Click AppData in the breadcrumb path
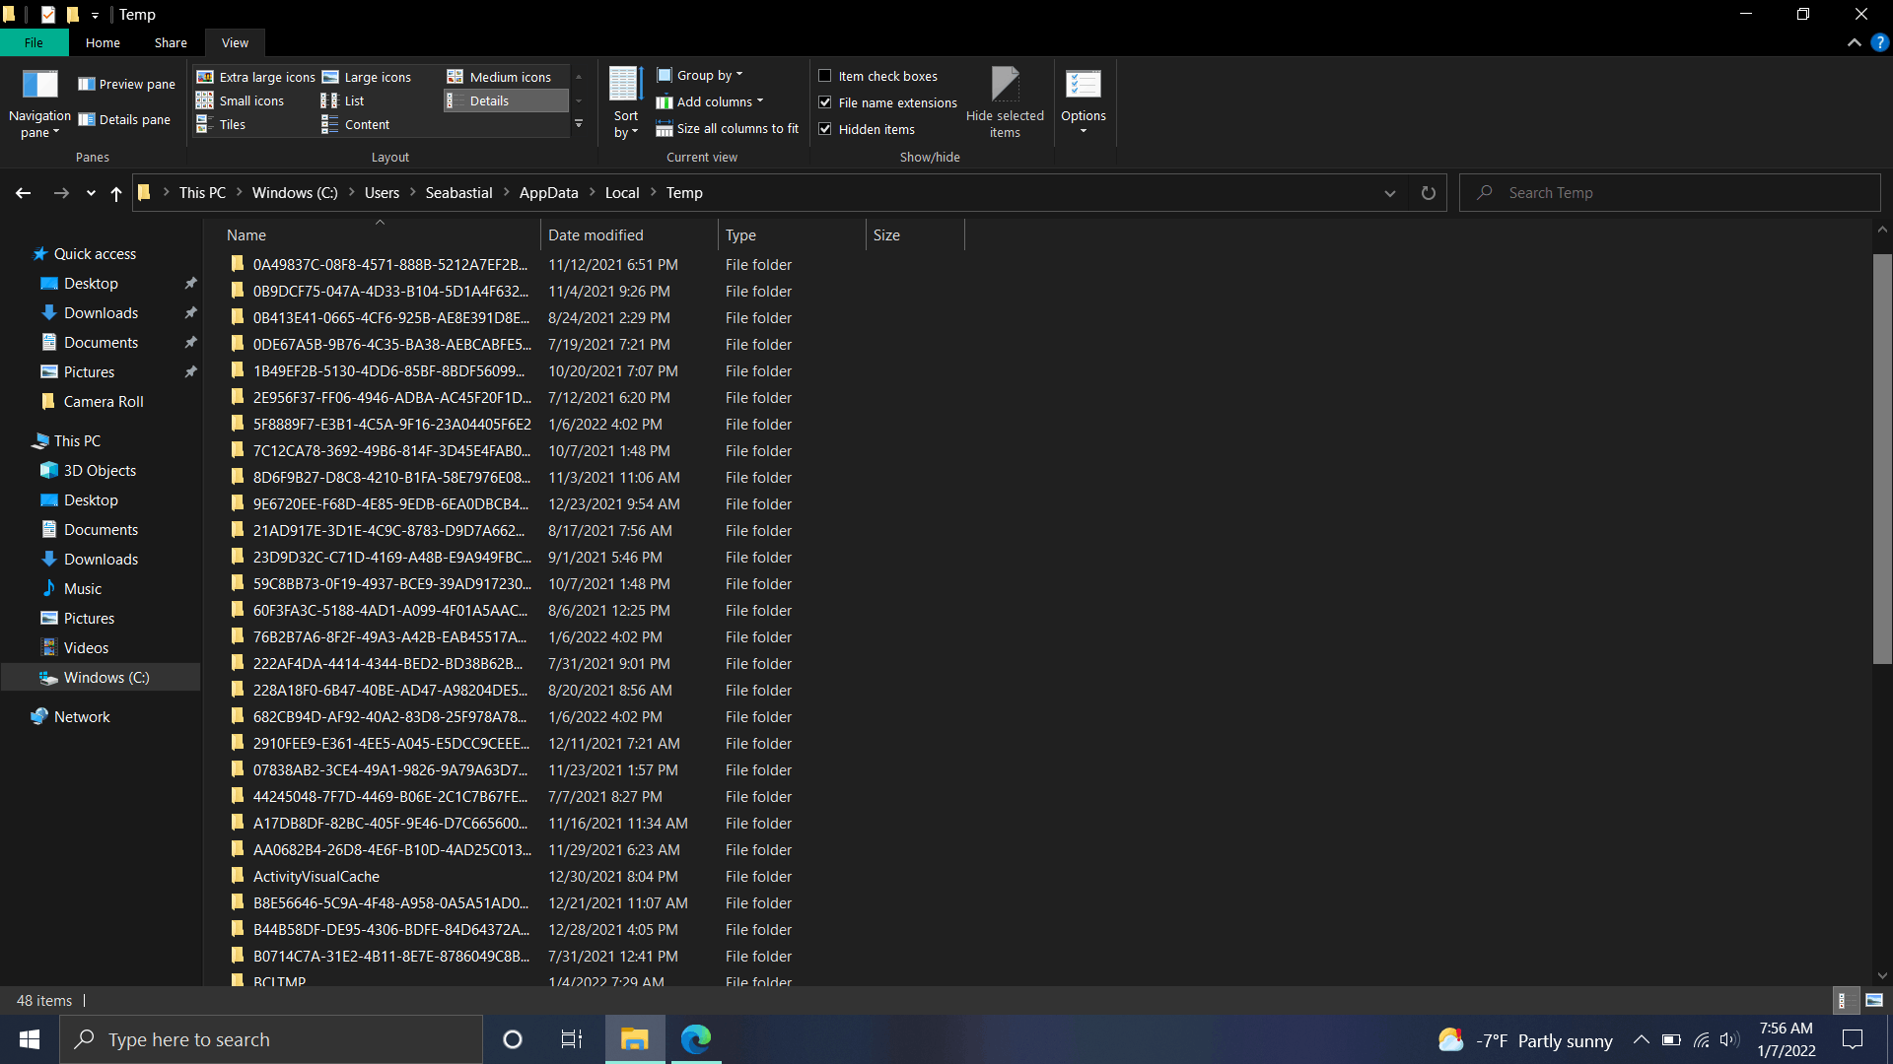The width and height of the screenshot is (1893, 1064). coord(548,193)
